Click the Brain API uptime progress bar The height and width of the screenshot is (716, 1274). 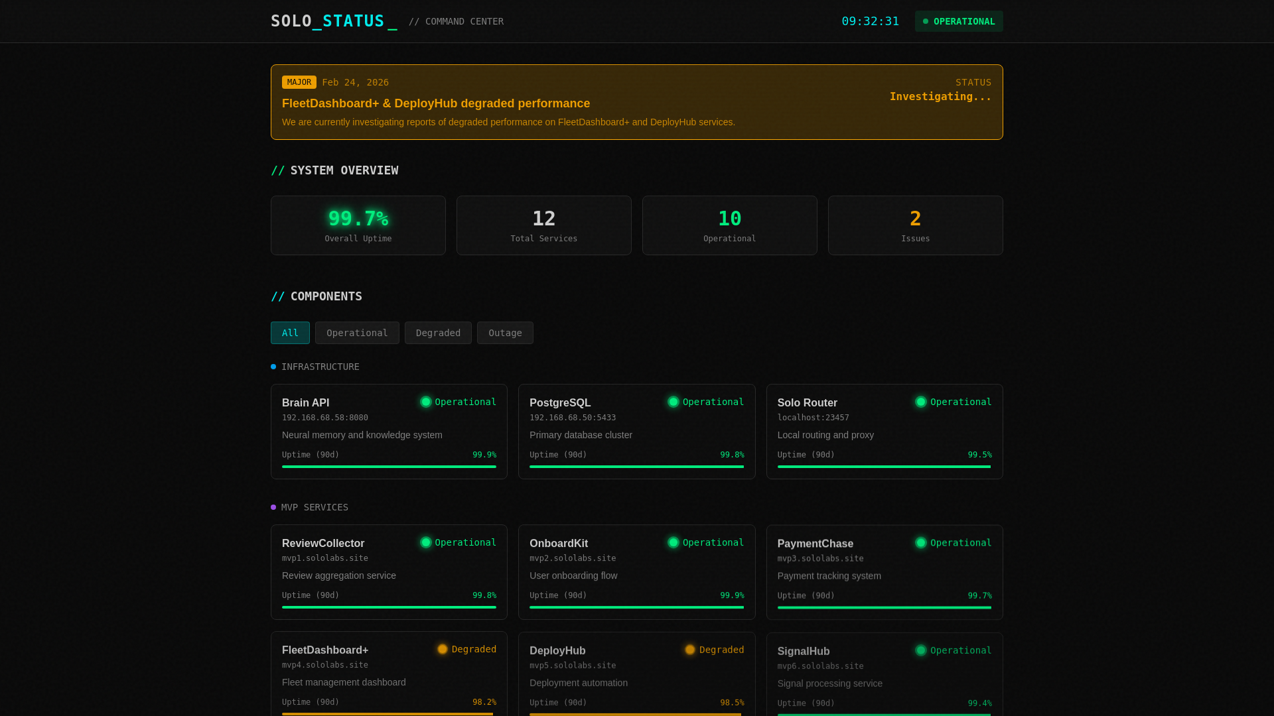pyautogui.click(x=389, y=467)
